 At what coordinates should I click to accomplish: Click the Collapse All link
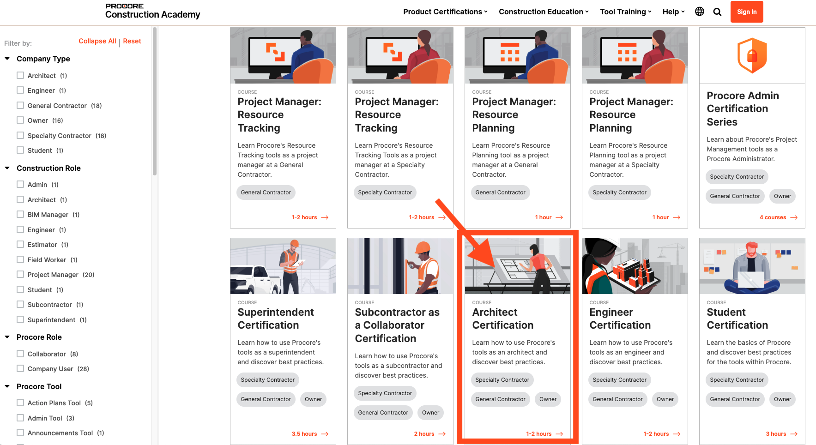tap(97, 41)
